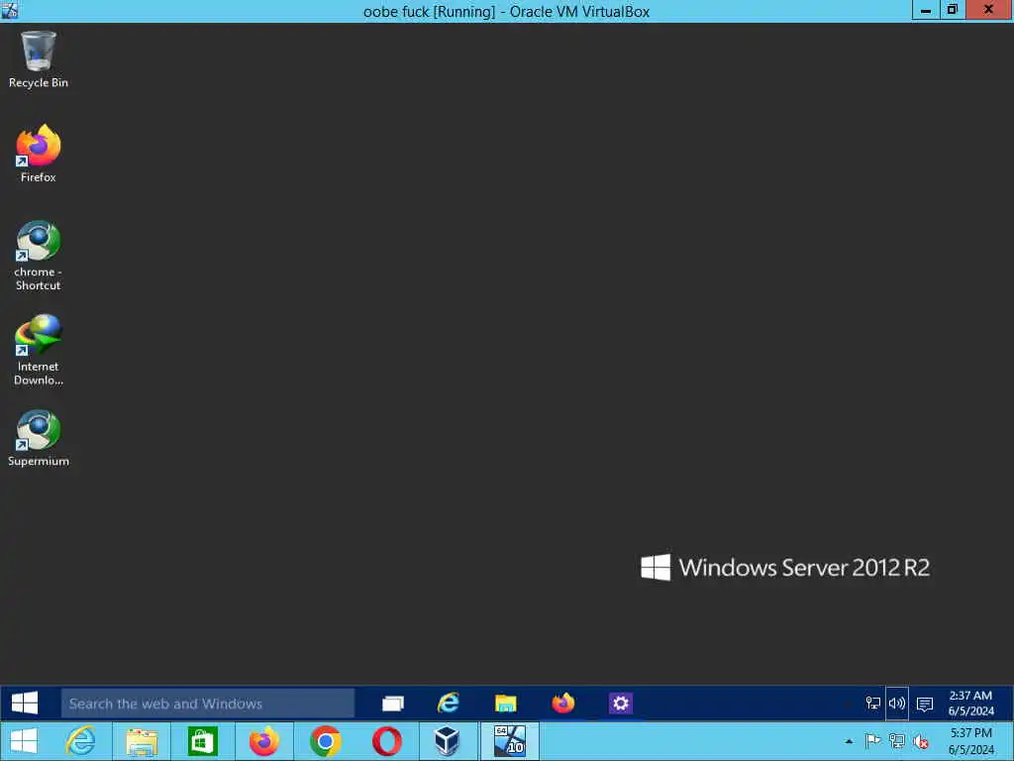
Task: Open the host network tray icon
Action: tap(896, 741)
